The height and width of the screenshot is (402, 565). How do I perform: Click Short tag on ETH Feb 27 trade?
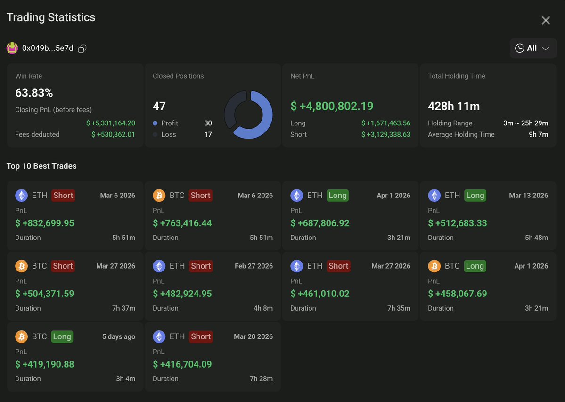(201, 266)
